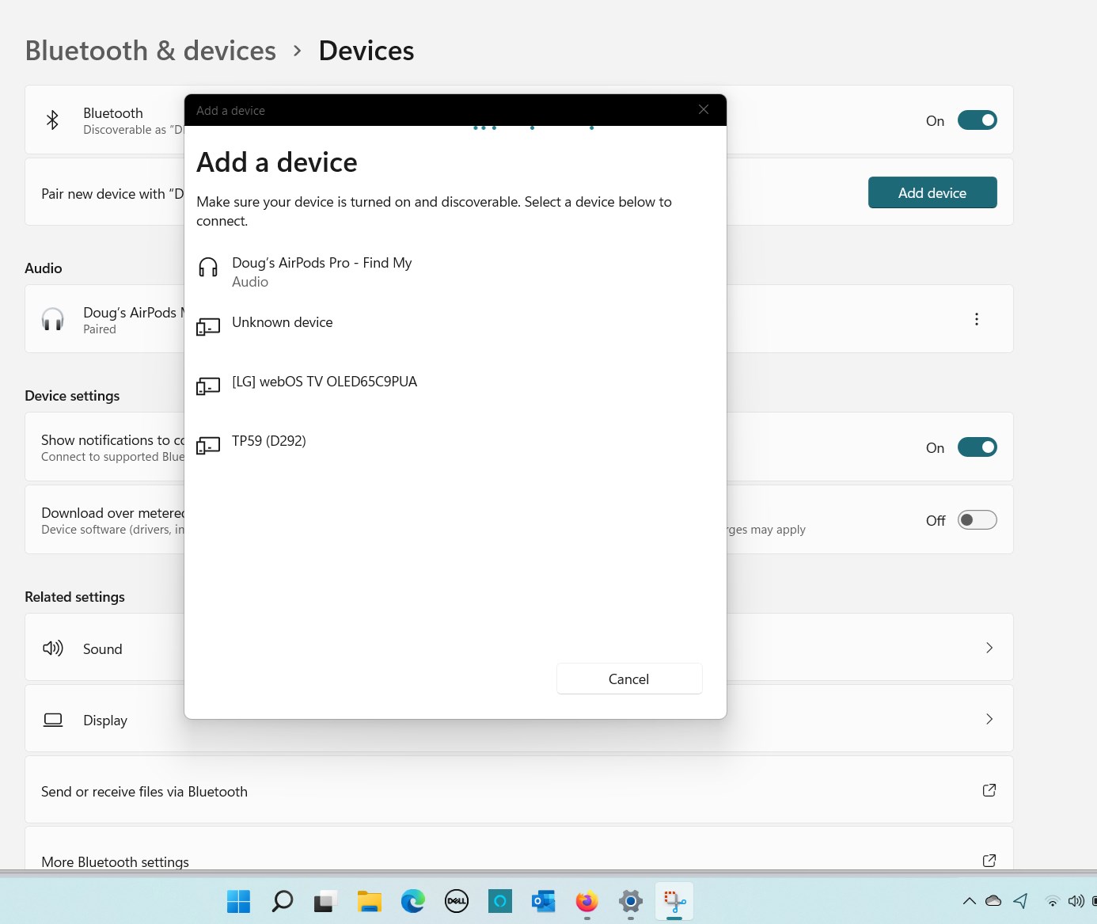Click the Unknown device icon

(208, 327)
